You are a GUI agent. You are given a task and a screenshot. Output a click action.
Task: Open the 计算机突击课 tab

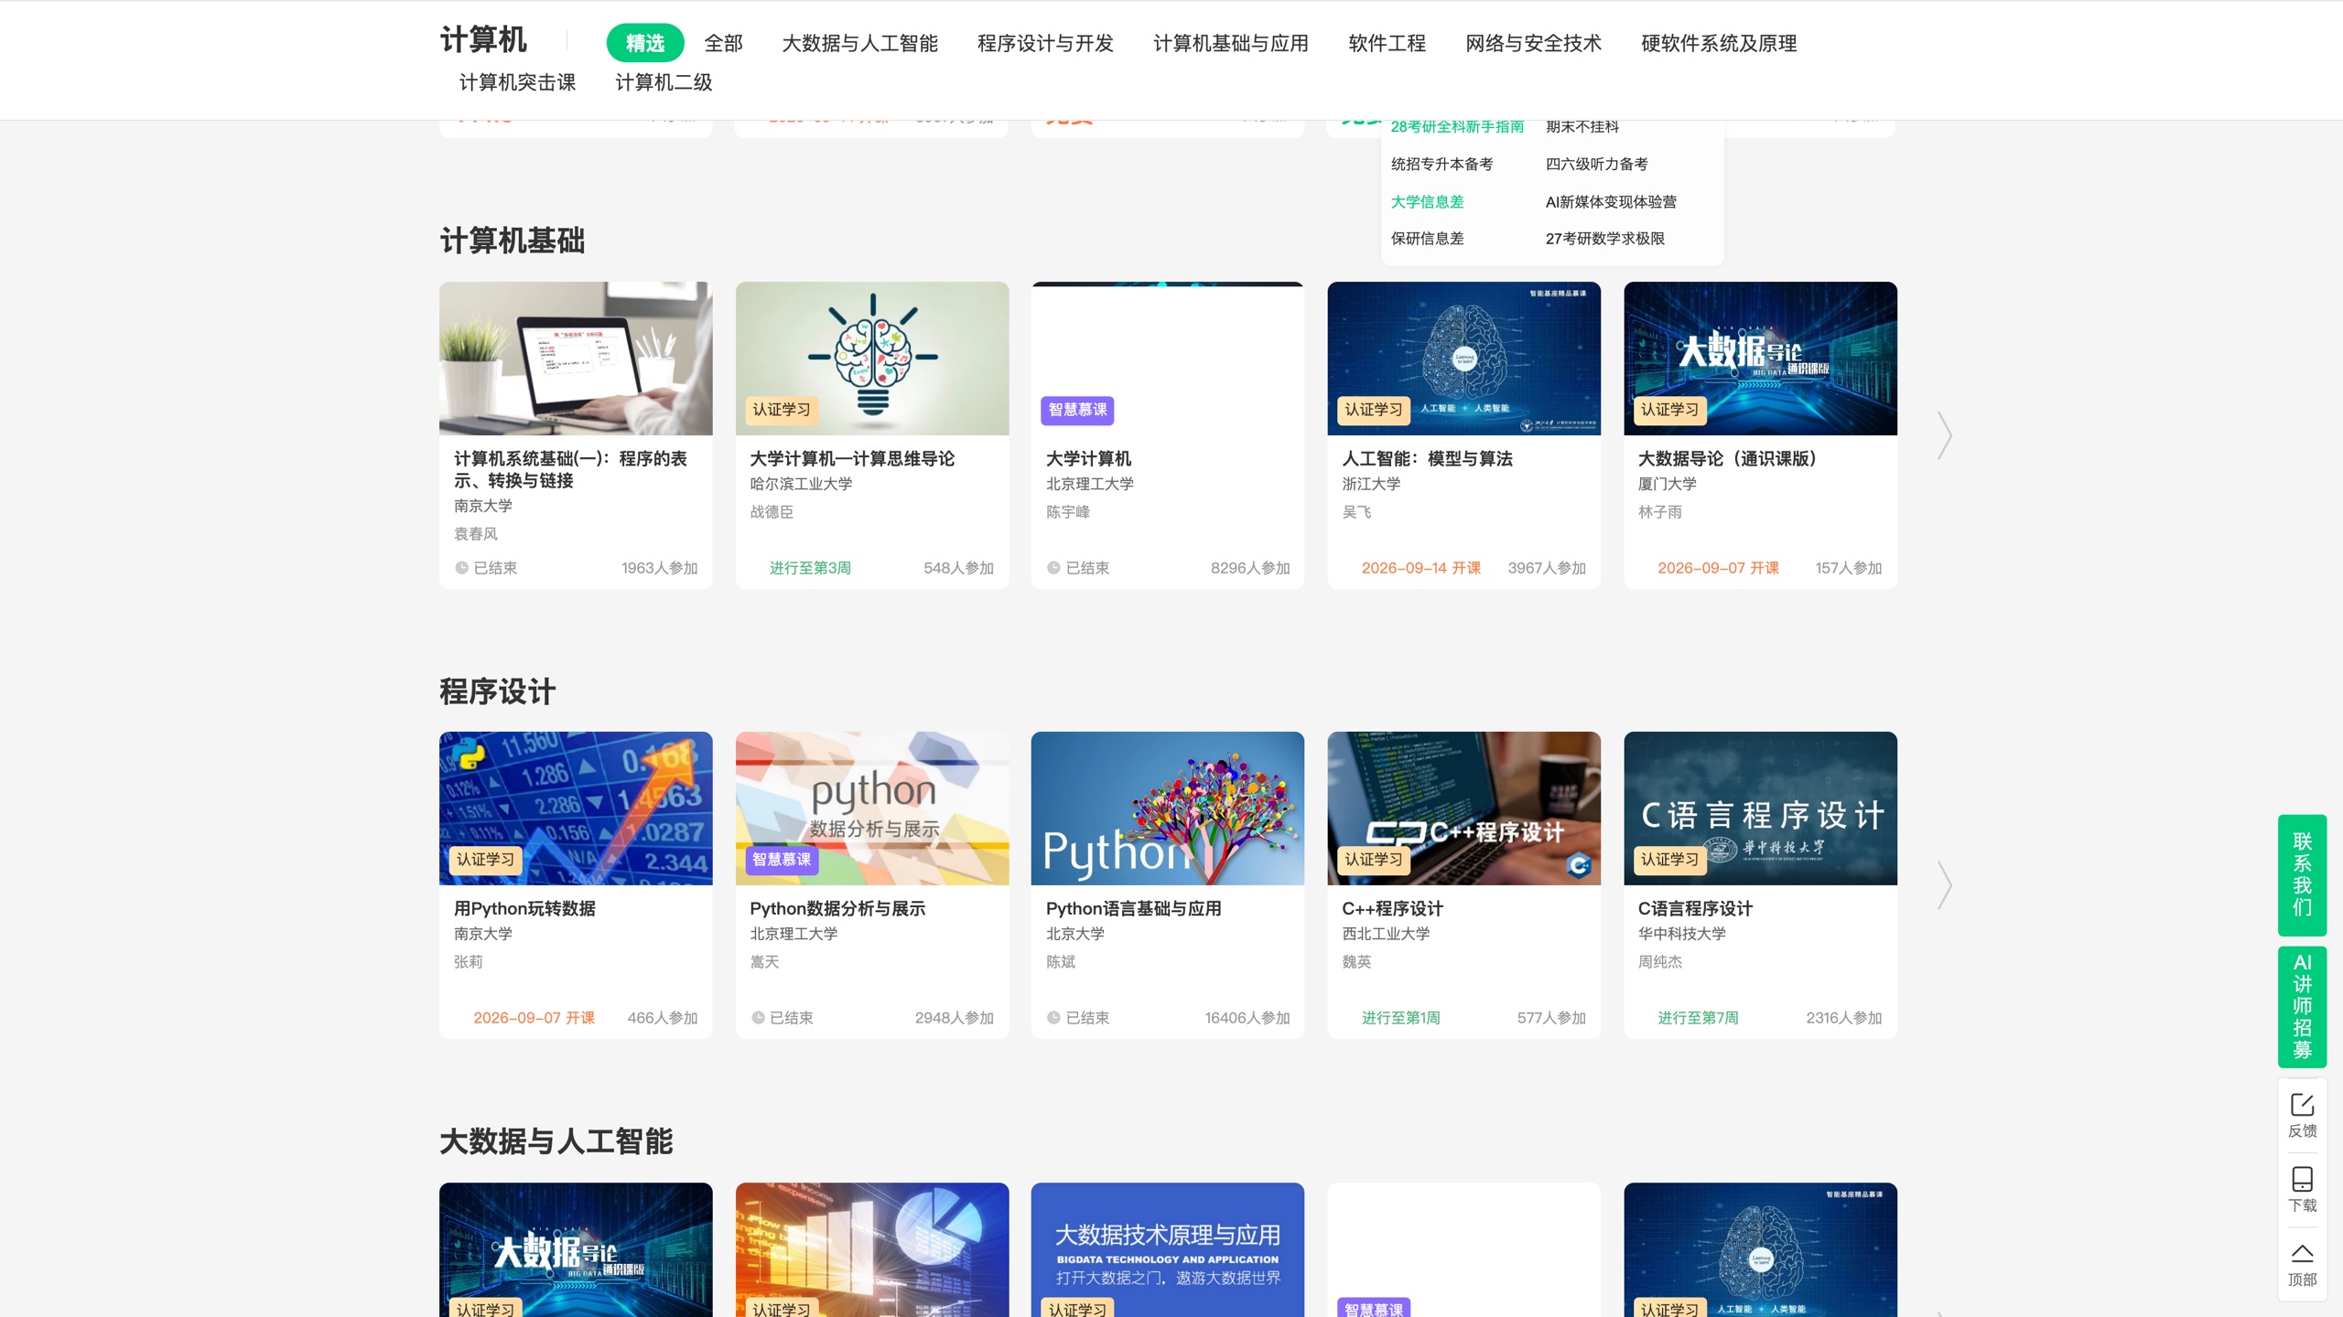coord(517,82)
